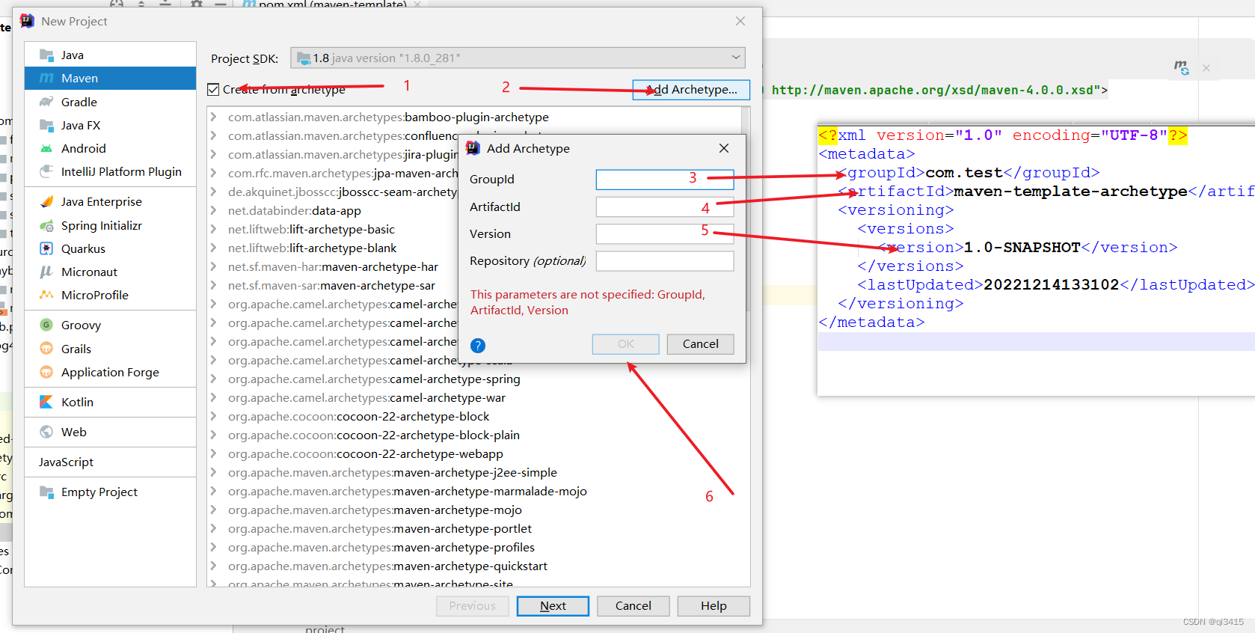Choose the Gradle elephant icon
1255x633 pixels.
pyautogui.click(x=46, y=102)
